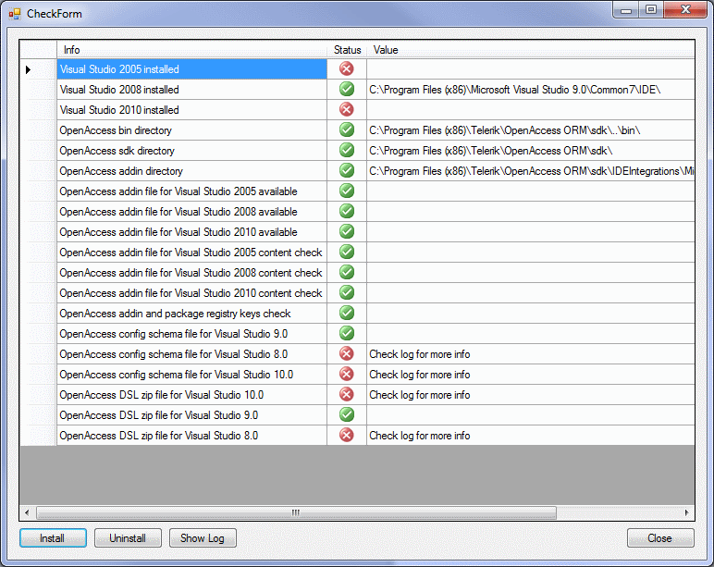Click status icon for Visual Studio 2010 content check
This screenshot has height=567, width=714.
point(347,292)
